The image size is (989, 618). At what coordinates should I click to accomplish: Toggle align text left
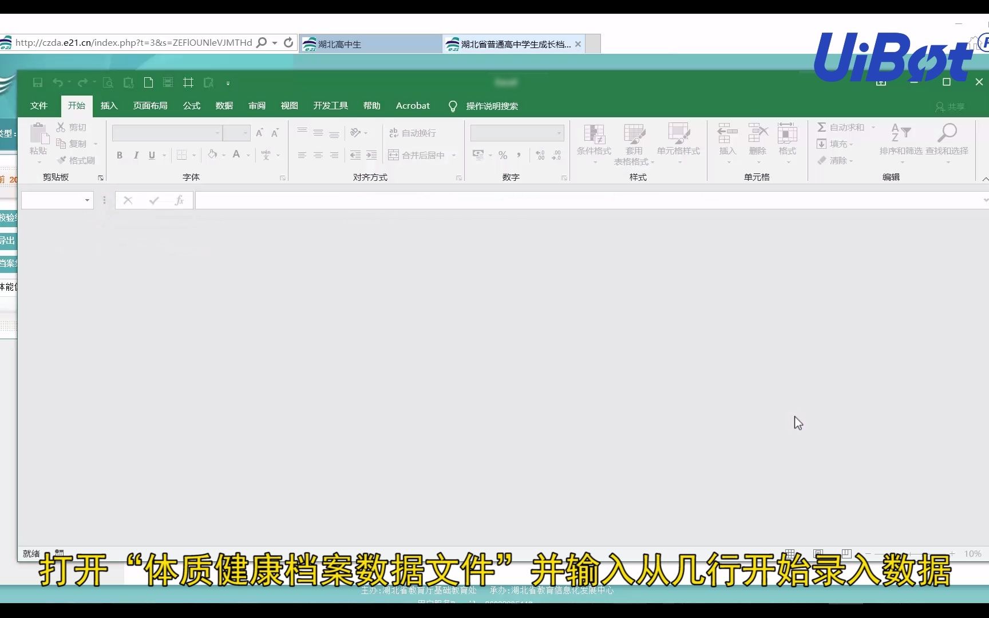click(x=302, y=155)
